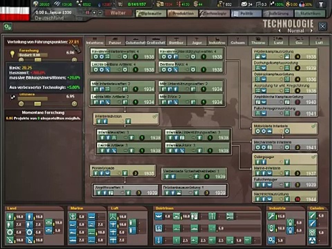The height and width of the screenshot is (249, 332).
Task: Click the blue lightbulb icon in Industrie panel
Action: 290,230
